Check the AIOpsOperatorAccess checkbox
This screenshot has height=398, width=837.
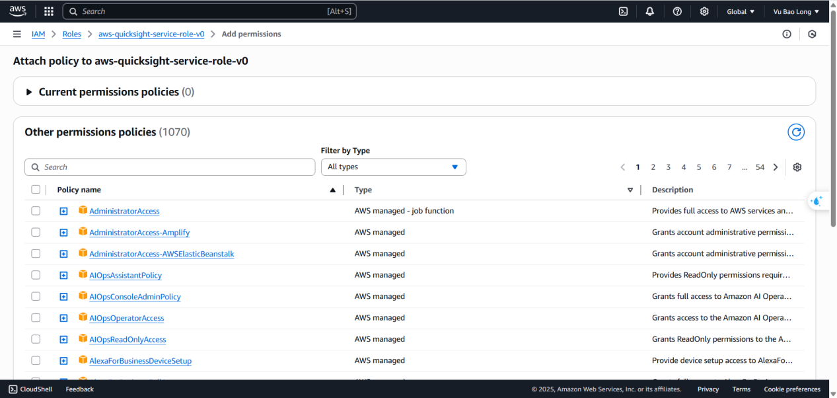tap(36, 318)
